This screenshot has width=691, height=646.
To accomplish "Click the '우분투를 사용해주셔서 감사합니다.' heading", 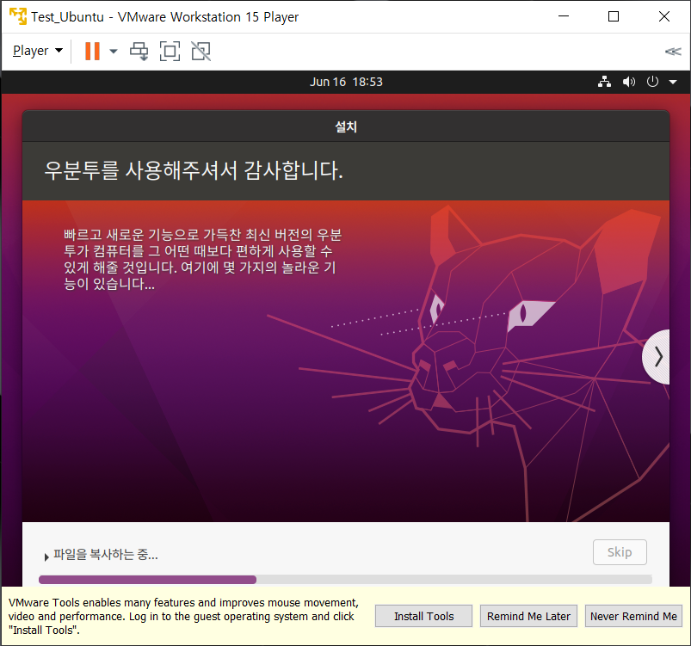I will pos(194,170).
